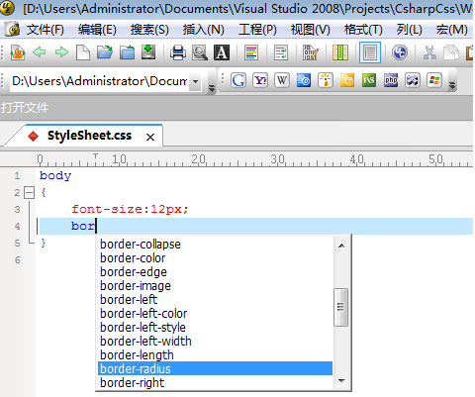Open Wikipedia W icon
The width and height of the screenshot is (475, 397).
tap(282, 80)
